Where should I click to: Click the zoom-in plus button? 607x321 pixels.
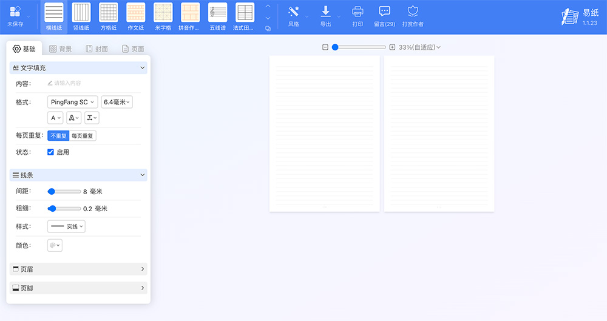click(392, 47)
